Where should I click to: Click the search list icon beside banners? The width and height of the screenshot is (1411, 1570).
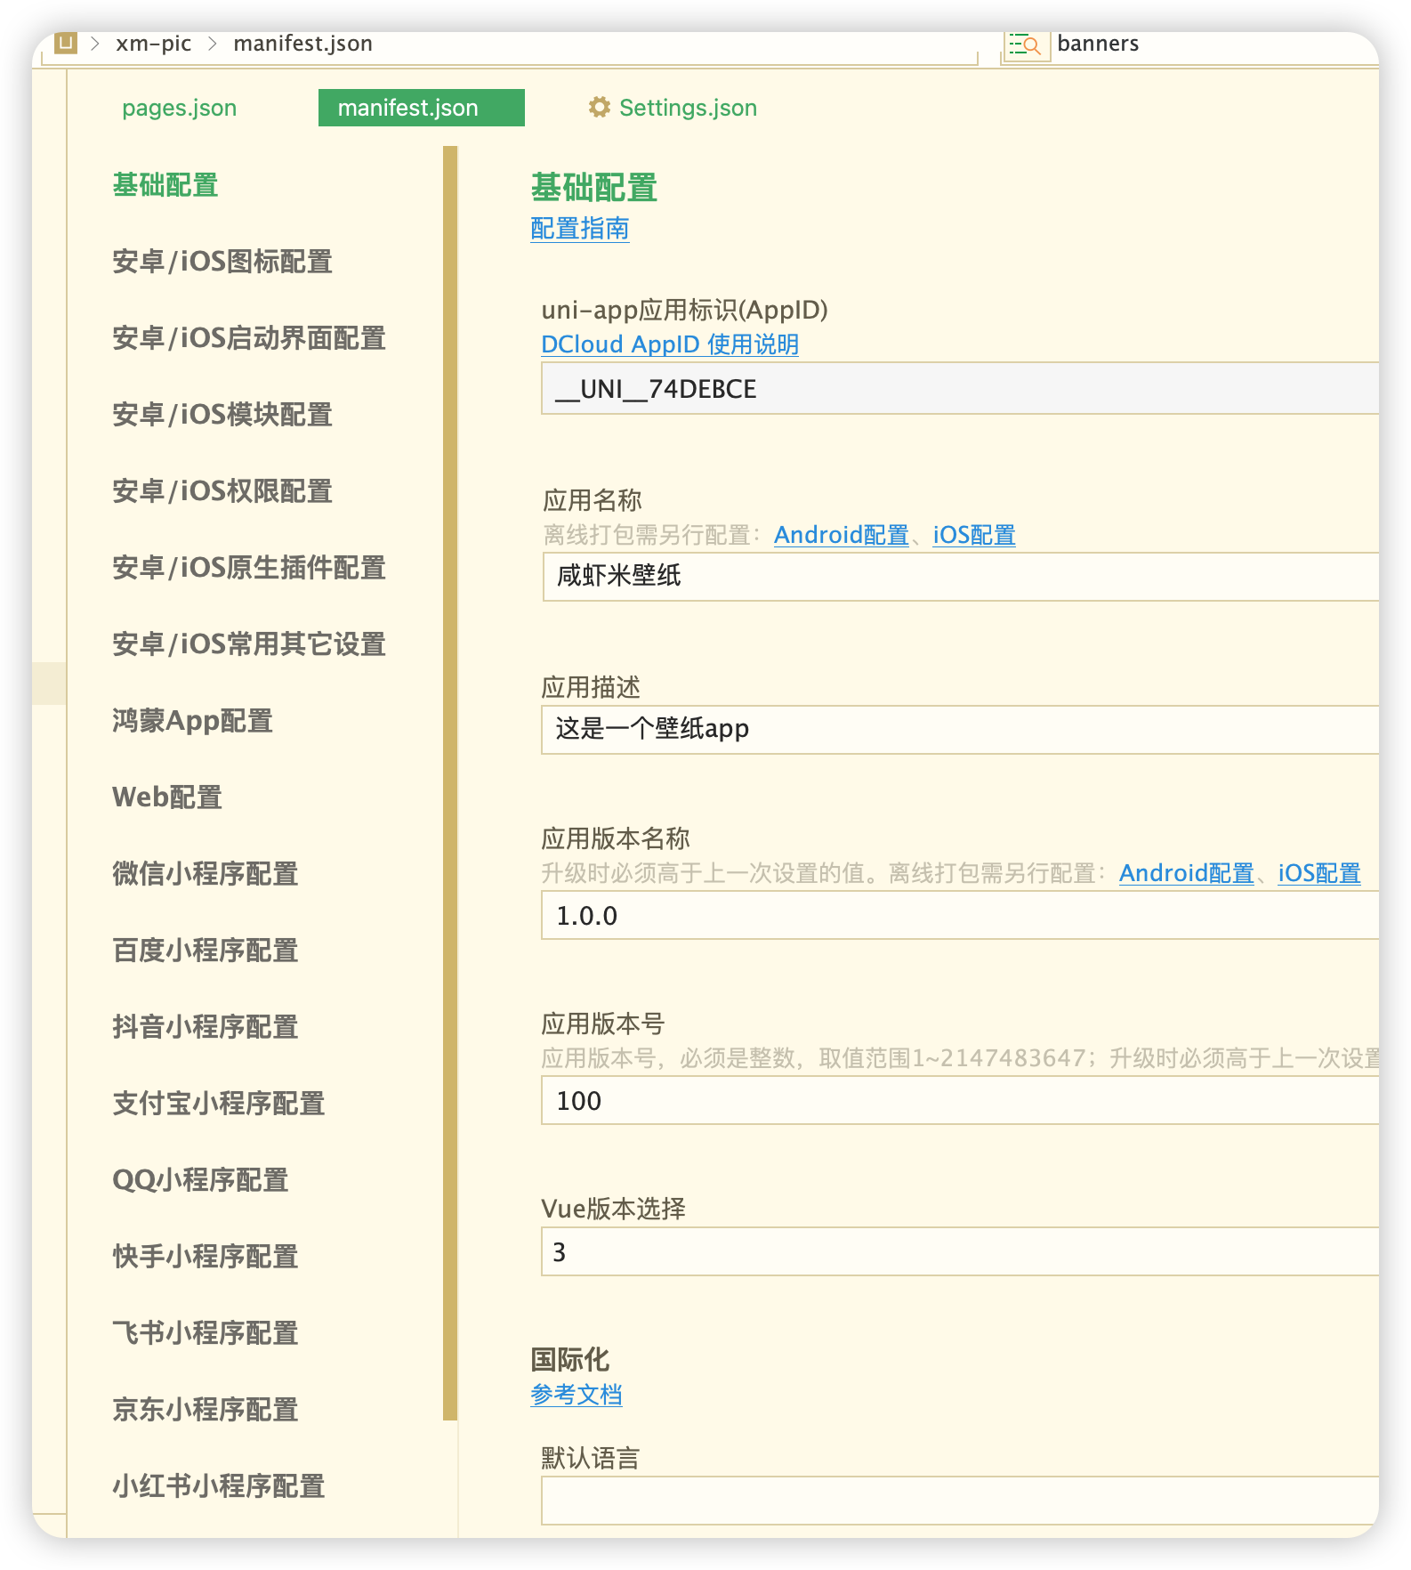click(1026, 45)
